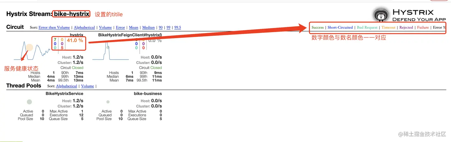Click green success count 7 in hystrix circuit
The width and height of the screenshot is (451, 142).
coord(55,40)
